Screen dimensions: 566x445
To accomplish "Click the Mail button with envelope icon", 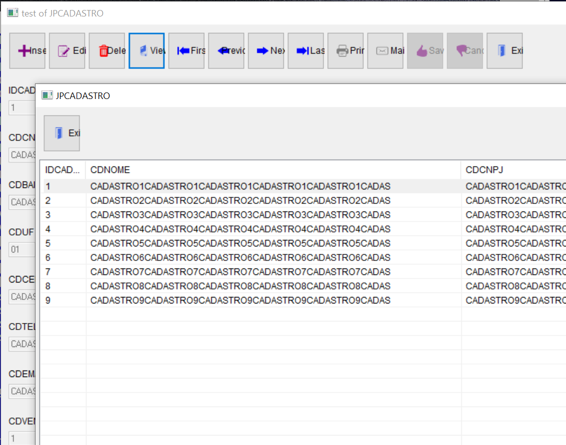I will coord(385,50).
